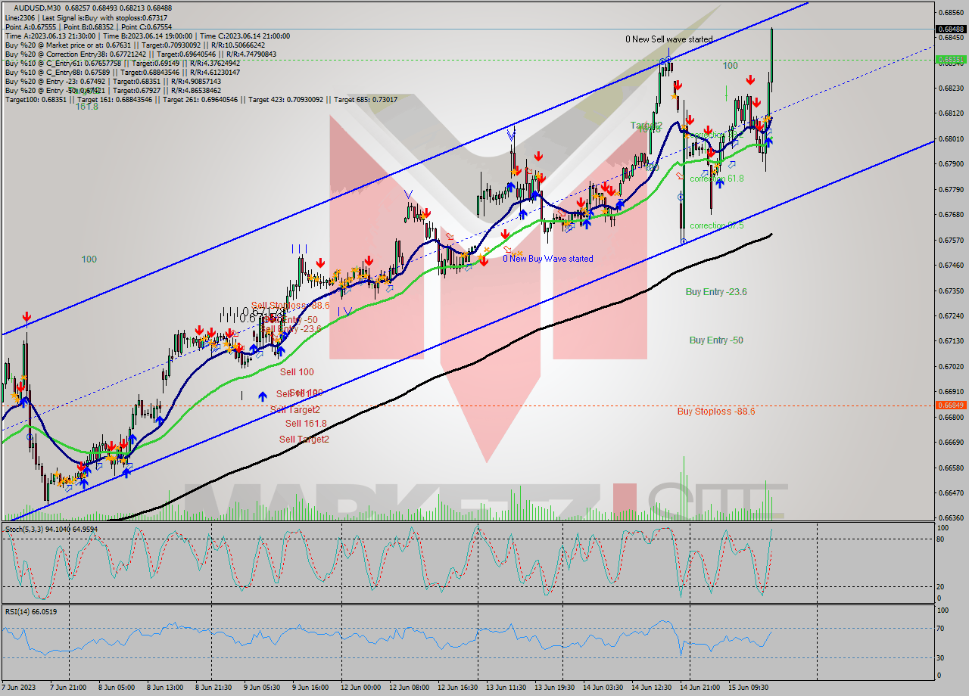Click the 0.66910 price axis label

click(x=950, y=392)
